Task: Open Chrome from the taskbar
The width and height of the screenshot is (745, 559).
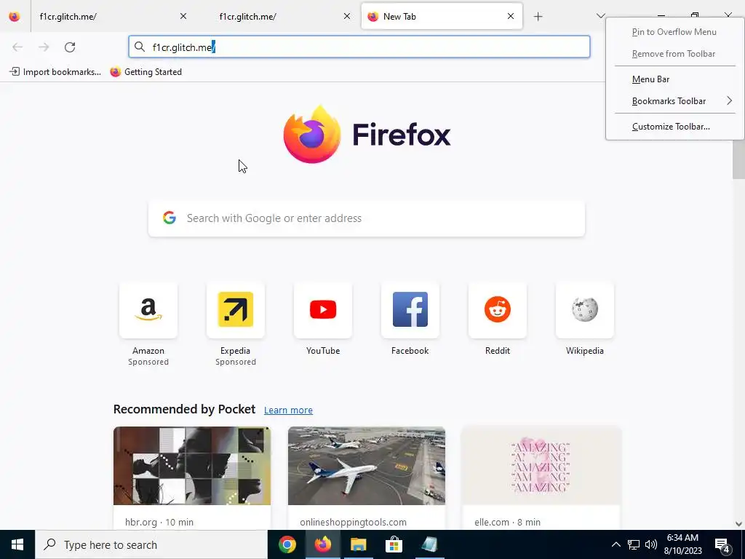Action: click(287, 544)
